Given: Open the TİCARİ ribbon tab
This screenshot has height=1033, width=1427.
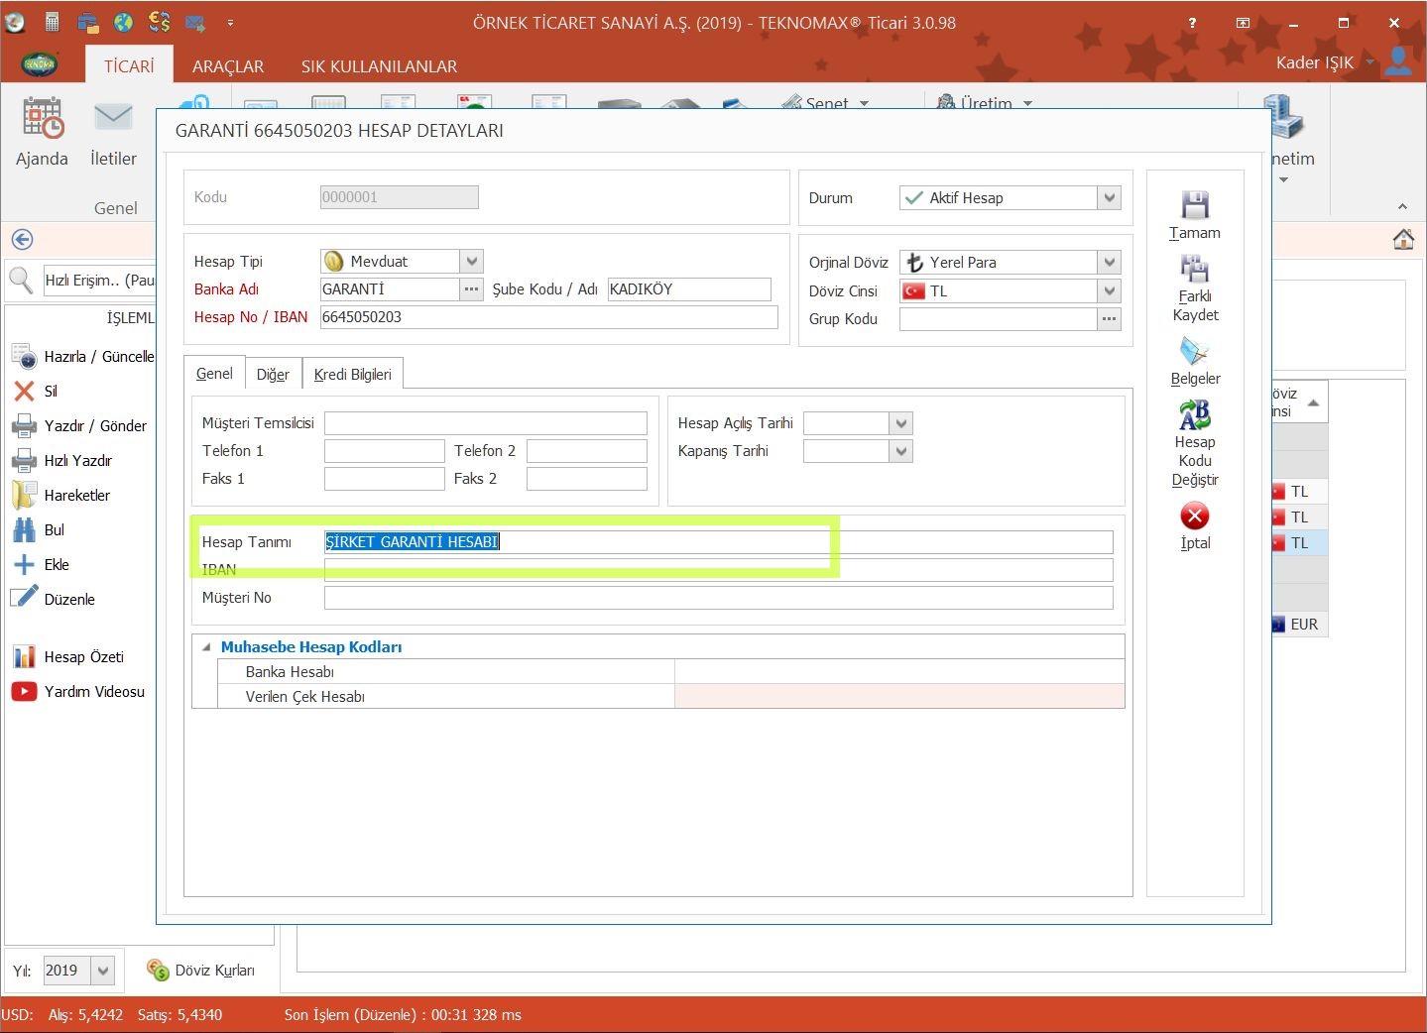Looking at the screenshot, I should tap(129, 65).
